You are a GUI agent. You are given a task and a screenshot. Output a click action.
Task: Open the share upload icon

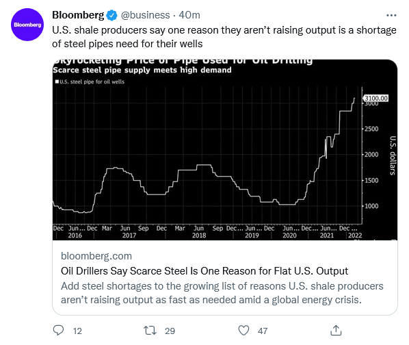336,331
